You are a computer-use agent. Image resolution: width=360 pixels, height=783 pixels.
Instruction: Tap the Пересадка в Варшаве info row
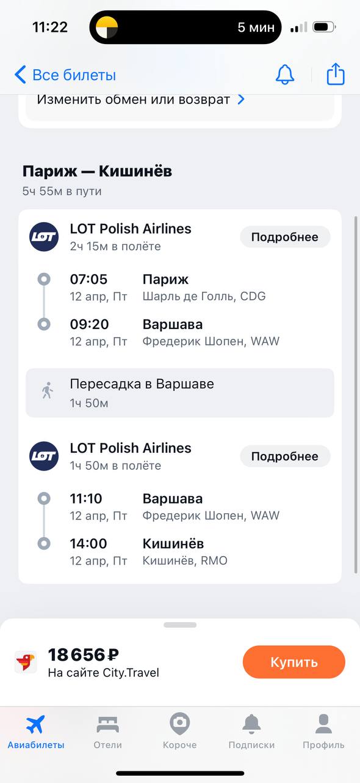pyautogui.click(x=180, y=393)
